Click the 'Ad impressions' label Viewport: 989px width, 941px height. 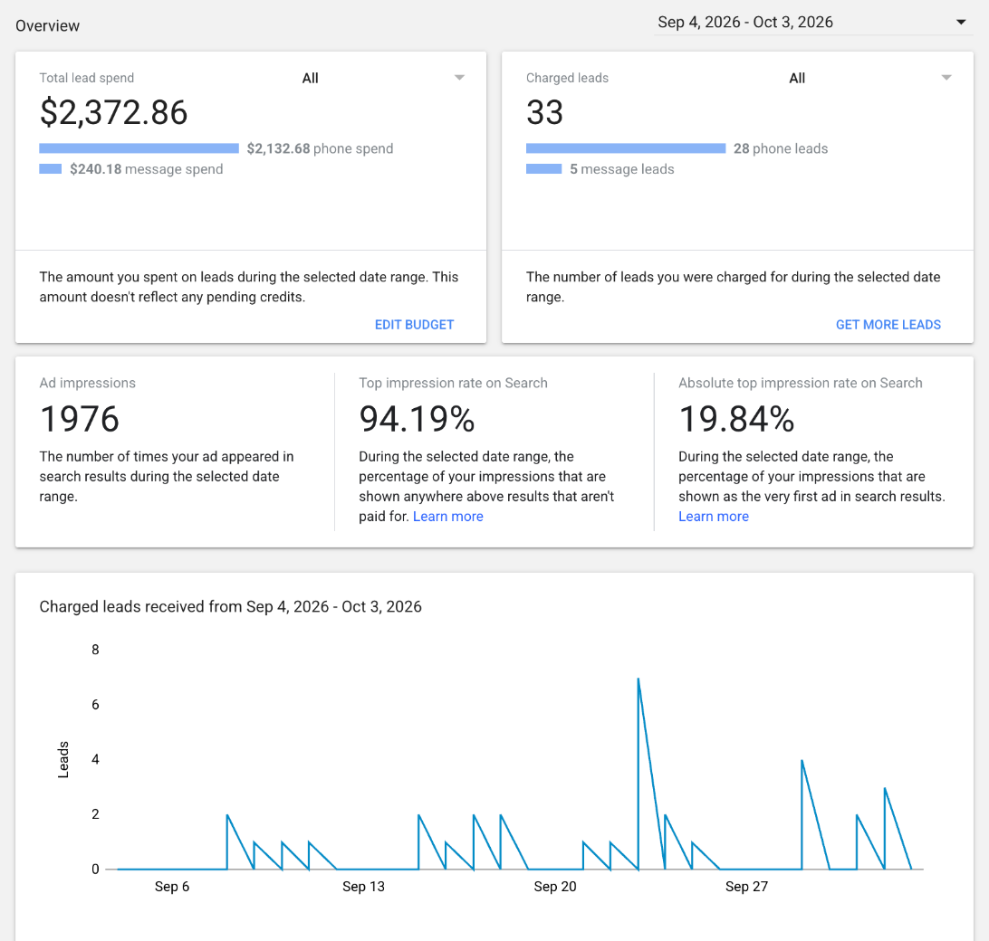[88, 383]
